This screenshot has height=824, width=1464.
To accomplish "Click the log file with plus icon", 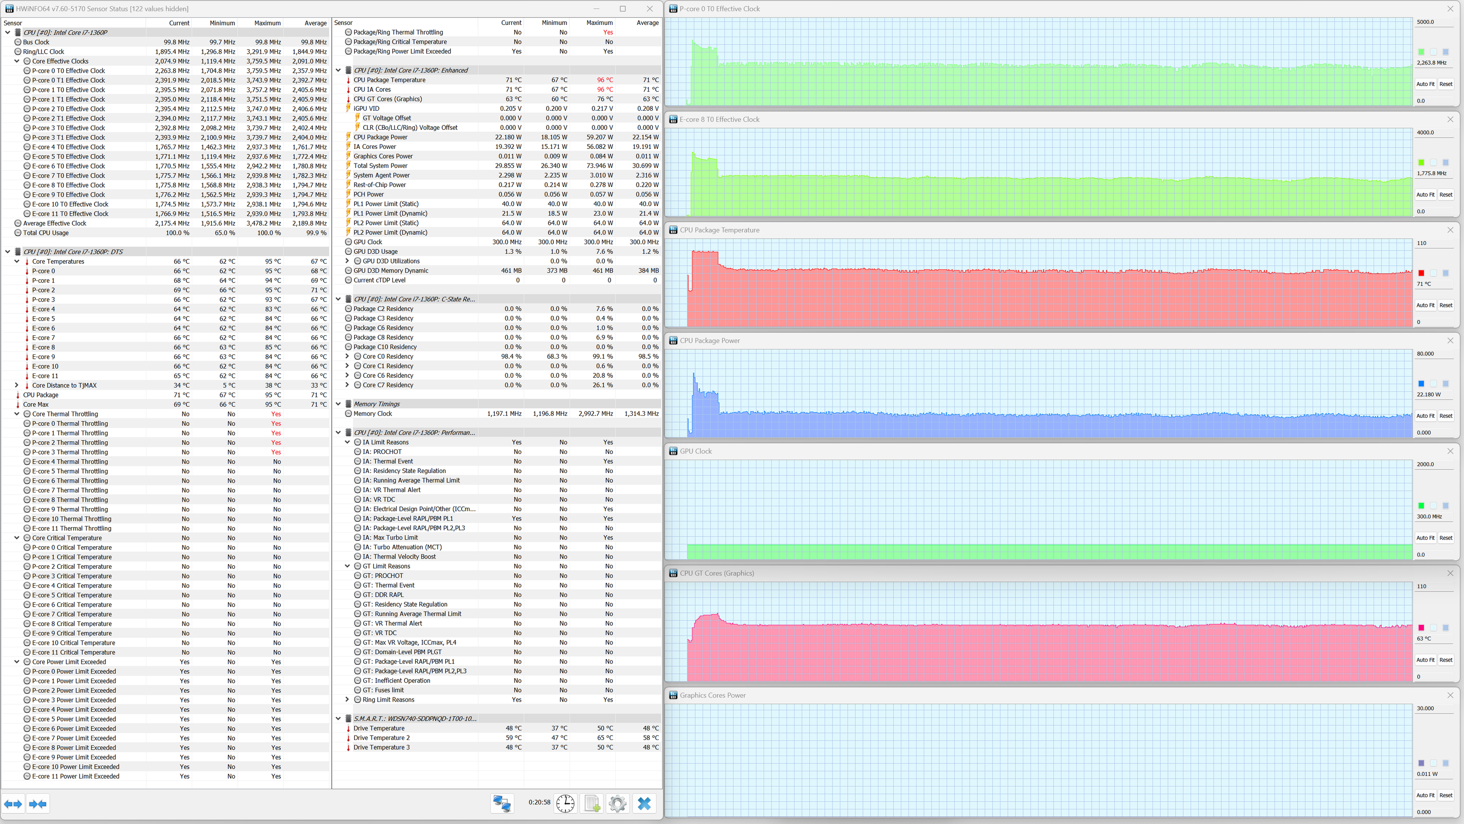I will point(591,803).
